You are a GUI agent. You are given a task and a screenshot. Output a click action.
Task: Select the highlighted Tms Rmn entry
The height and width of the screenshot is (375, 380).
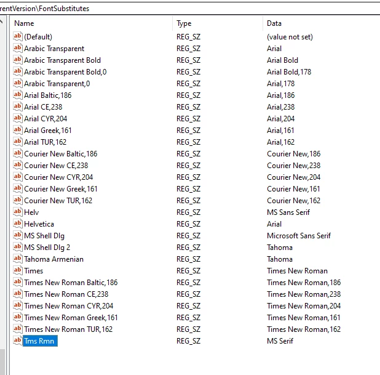coord(40,341)
